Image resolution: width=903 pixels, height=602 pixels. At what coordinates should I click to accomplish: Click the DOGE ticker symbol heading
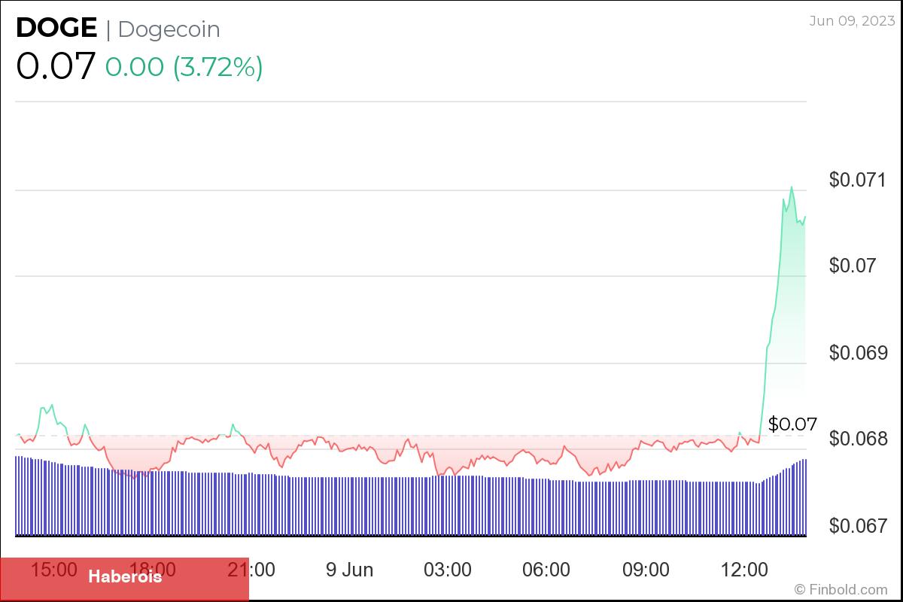pyautogui.click(x=56, y=29)
